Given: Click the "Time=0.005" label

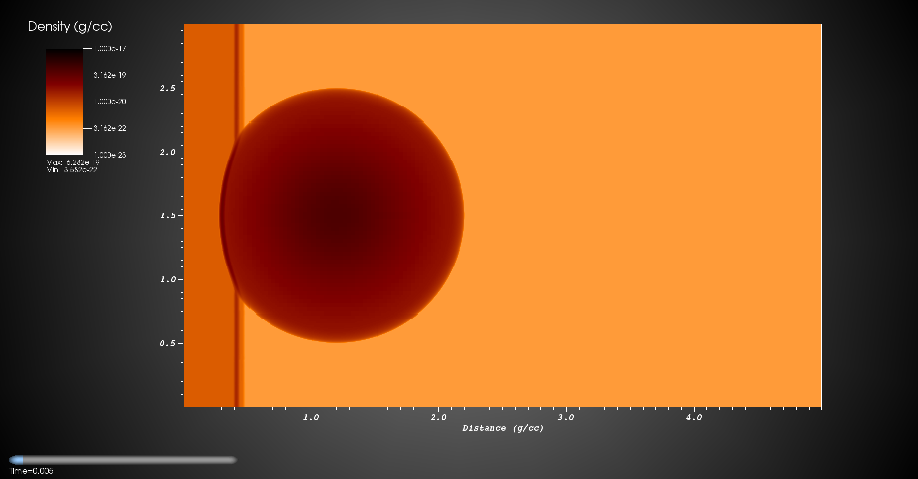Looking at the screenshot, I should pyautogui.click(x=31, y=471).
